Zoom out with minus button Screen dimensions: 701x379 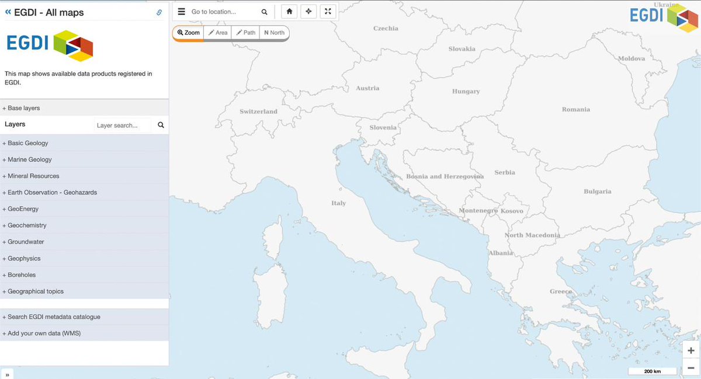pos(691,367)
